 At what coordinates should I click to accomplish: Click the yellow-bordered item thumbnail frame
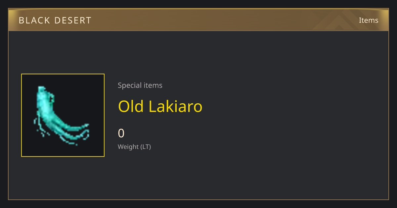click(63, 115)
